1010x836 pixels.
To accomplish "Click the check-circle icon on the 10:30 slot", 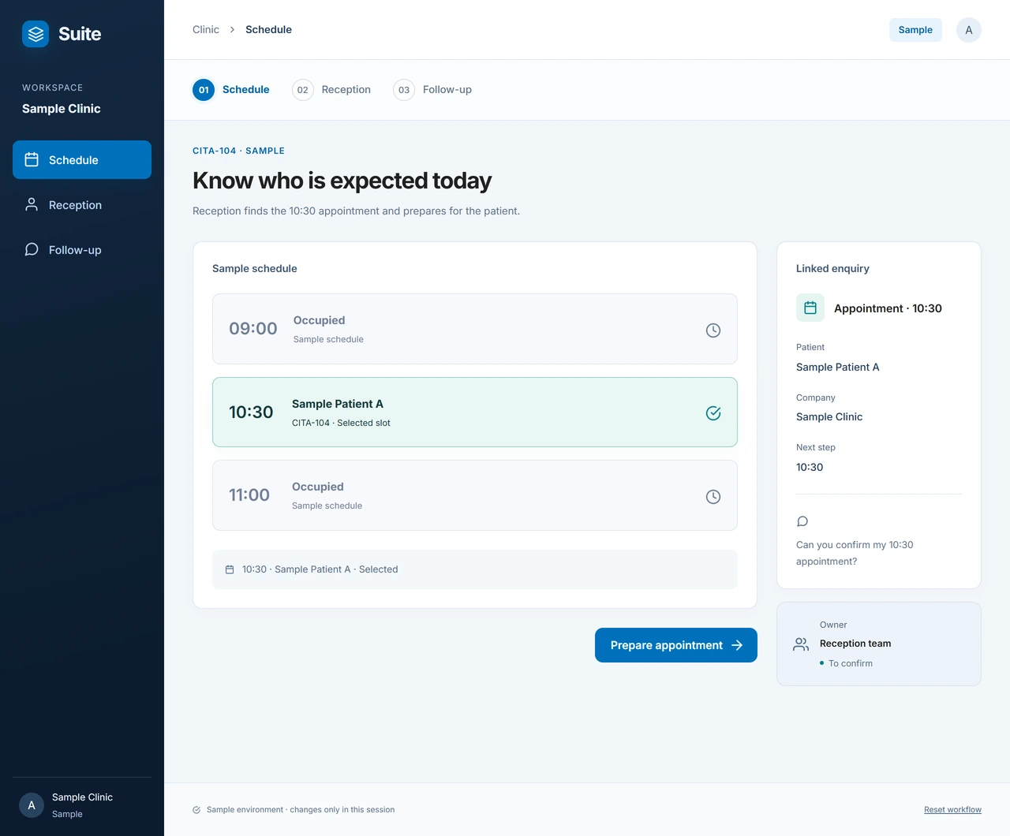I will tap(713, 413).
